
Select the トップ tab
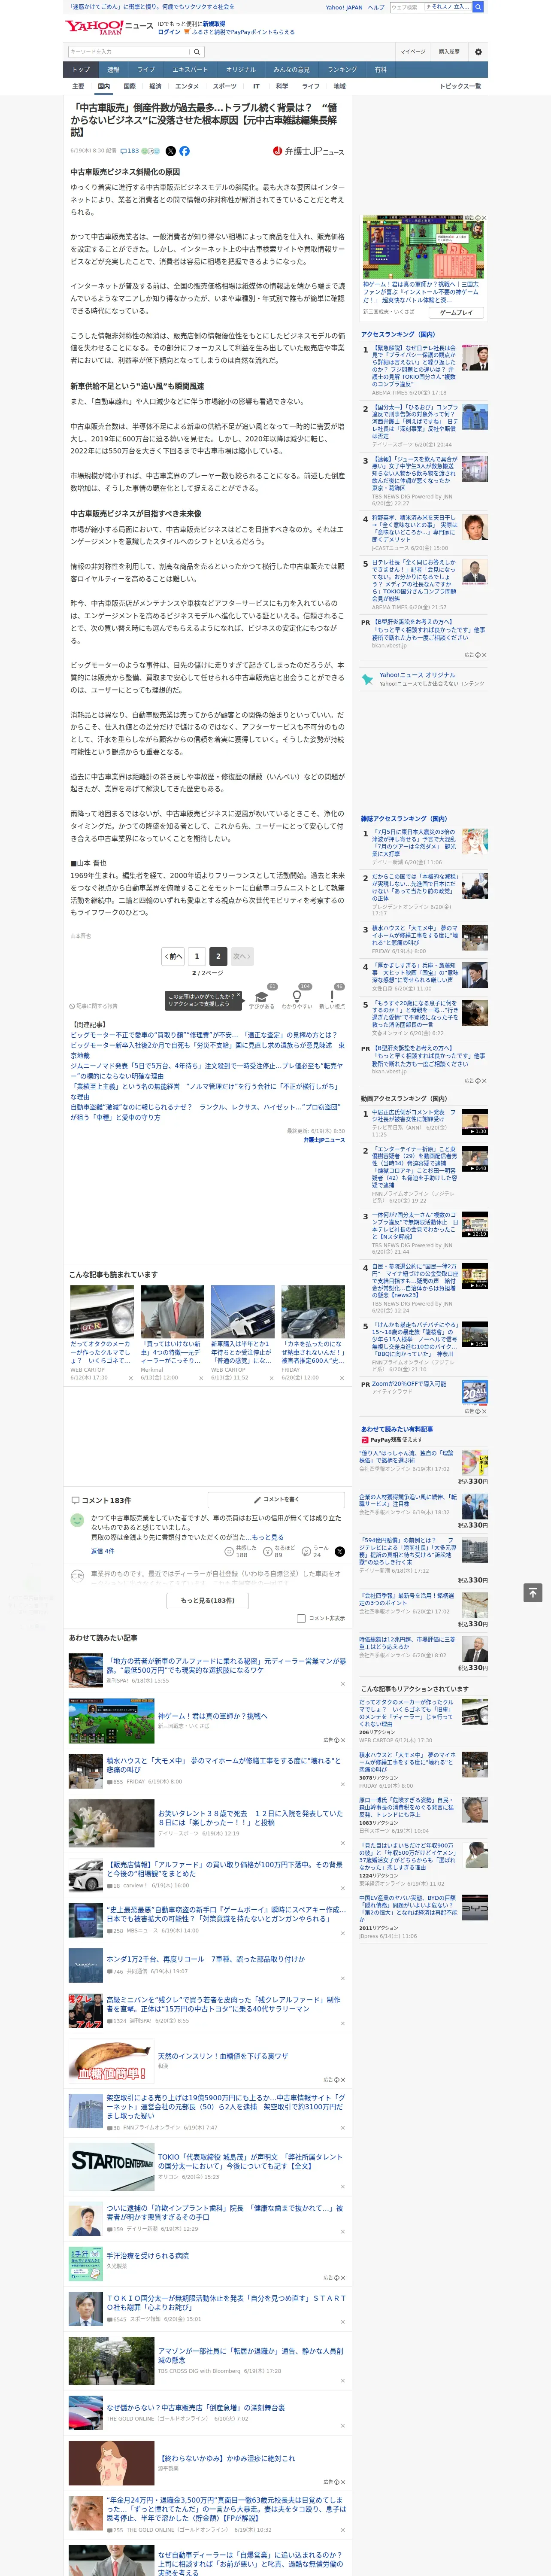pos(81,70)
